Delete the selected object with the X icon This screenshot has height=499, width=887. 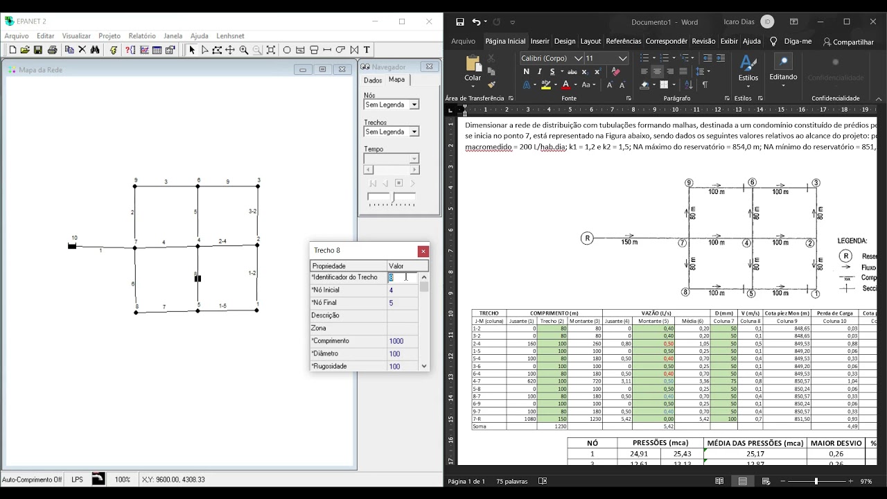[x=82, y=50]
